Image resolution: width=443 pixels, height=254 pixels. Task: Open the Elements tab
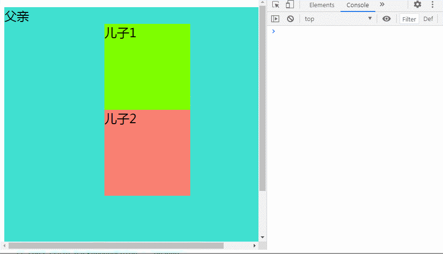pos(322,5)
